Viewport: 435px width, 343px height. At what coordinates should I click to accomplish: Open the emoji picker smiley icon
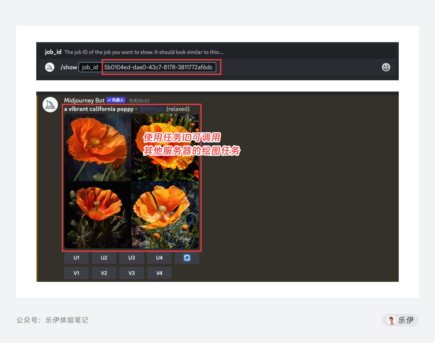(x=386, y=67)
